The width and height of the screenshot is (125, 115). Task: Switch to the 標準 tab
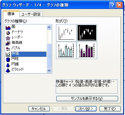click(x=11, y=14)
